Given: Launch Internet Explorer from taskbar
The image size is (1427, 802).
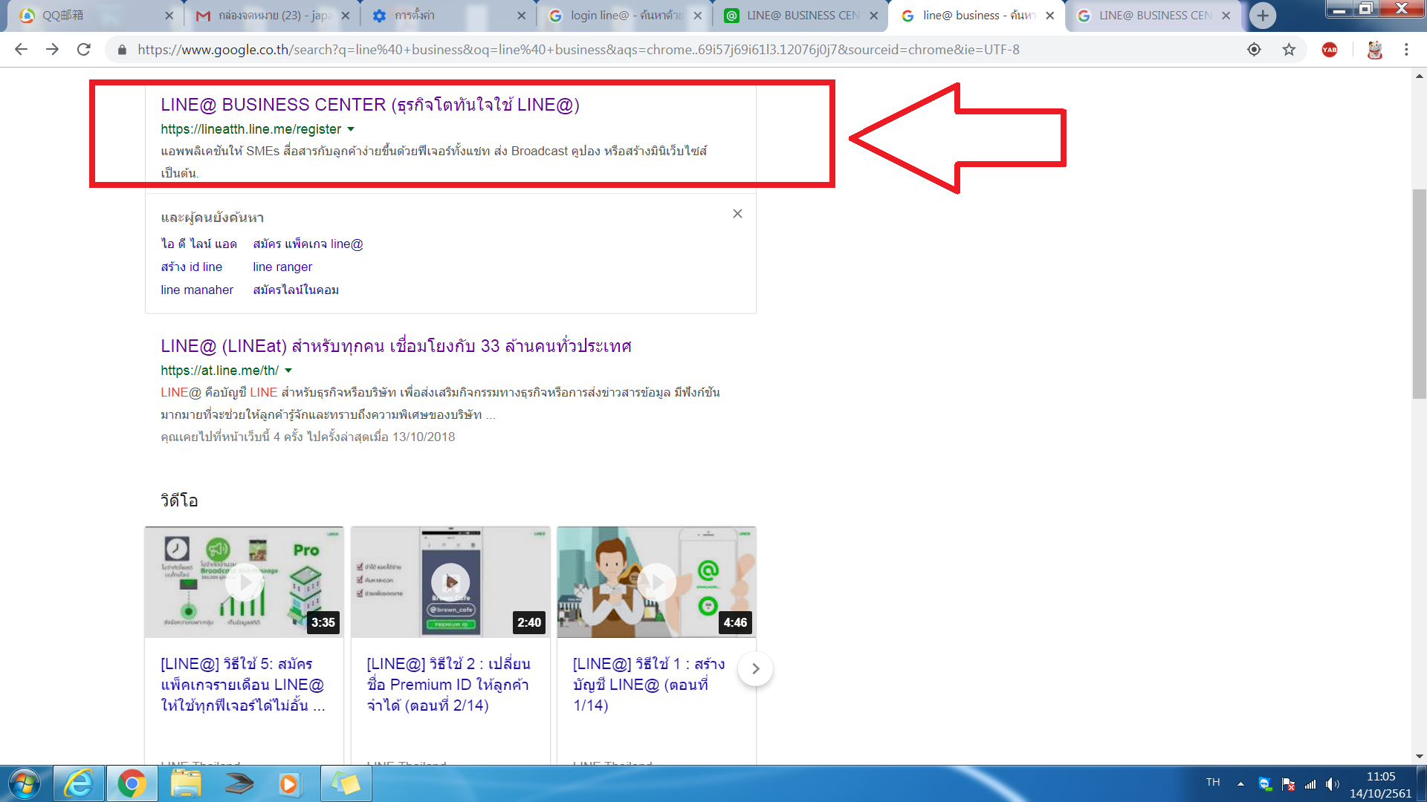Looking at the screenshot, I should click(78, 784).
